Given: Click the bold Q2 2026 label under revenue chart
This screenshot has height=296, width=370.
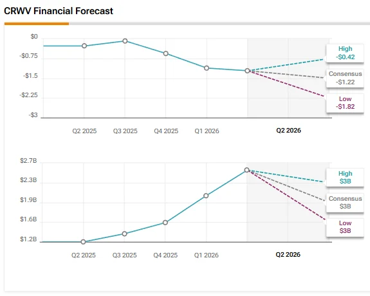Looking at the screenshot, I should pyautogui.click(x=288, y=254).
